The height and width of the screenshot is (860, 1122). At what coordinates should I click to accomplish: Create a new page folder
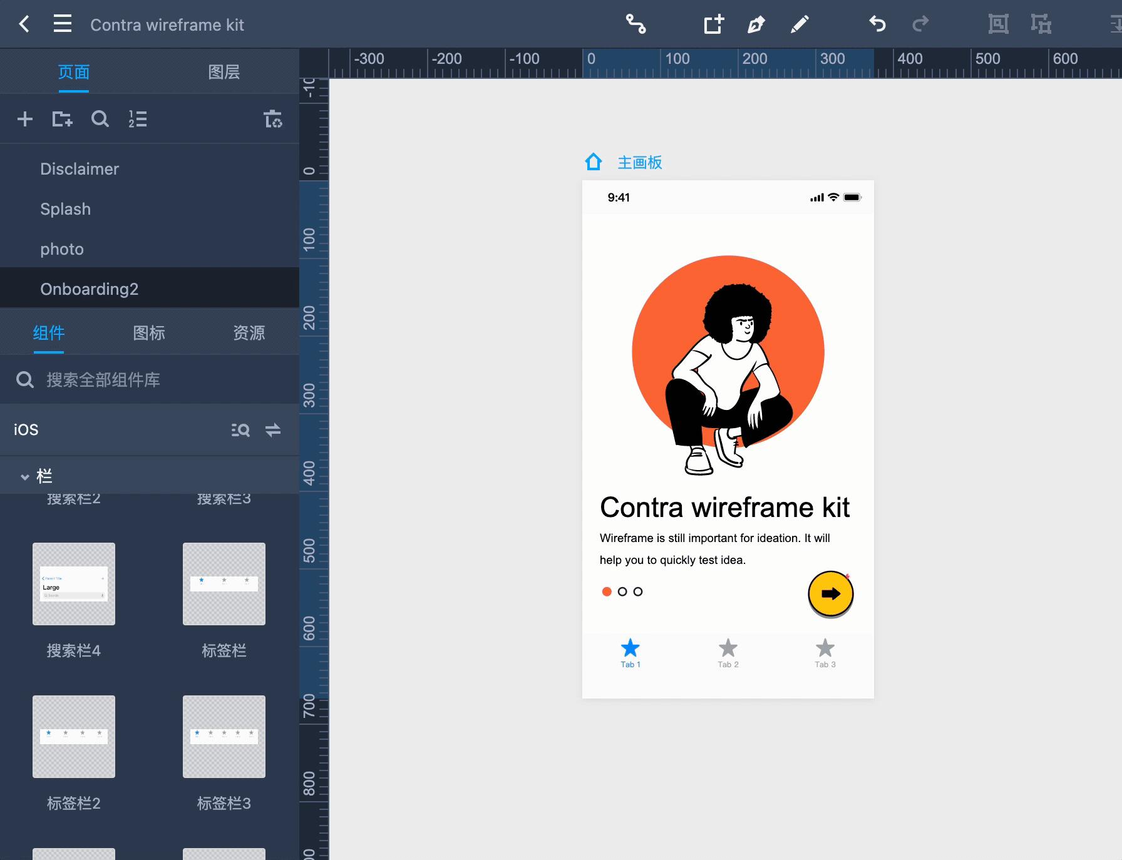tap(62, 119)
